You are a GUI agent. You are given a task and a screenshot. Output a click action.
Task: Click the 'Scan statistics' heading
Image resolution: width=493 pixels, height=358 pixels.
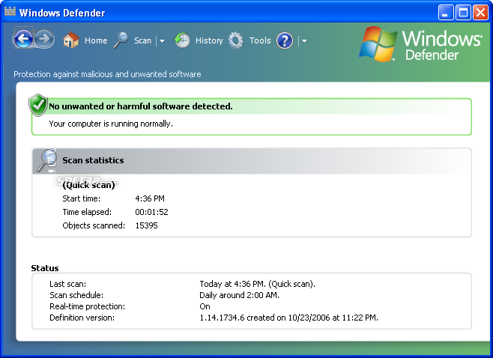coord(93,160)
